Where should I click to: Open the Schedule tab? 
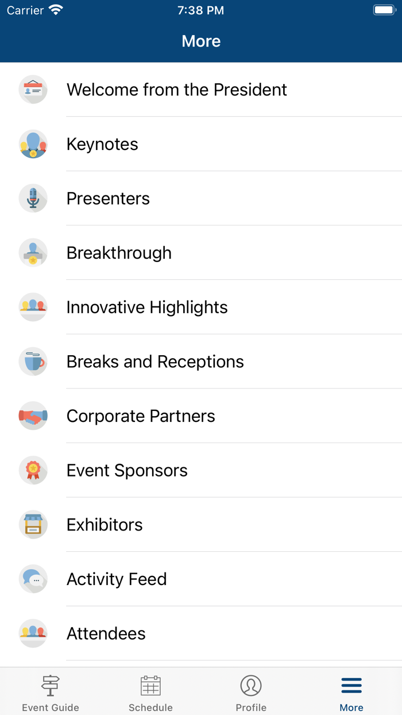click(150, 691)
